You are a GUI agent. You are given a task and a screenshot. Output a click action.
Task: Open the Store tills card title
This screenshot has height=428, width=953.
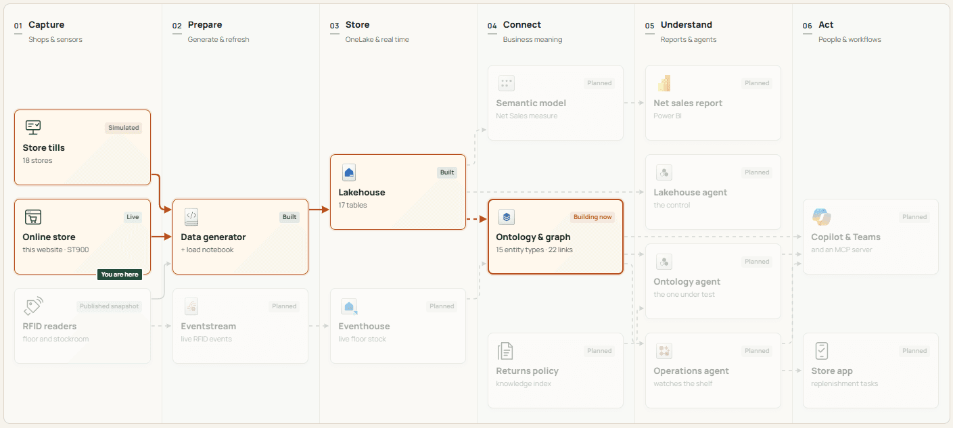[44, 147]
